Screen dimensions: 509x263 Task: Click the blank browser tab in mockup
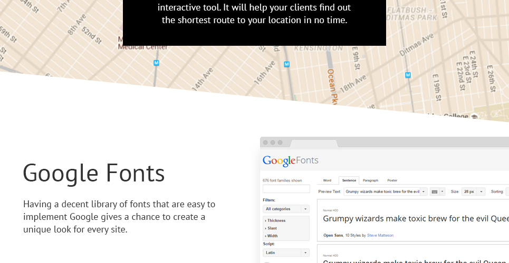tap(314, 144)
